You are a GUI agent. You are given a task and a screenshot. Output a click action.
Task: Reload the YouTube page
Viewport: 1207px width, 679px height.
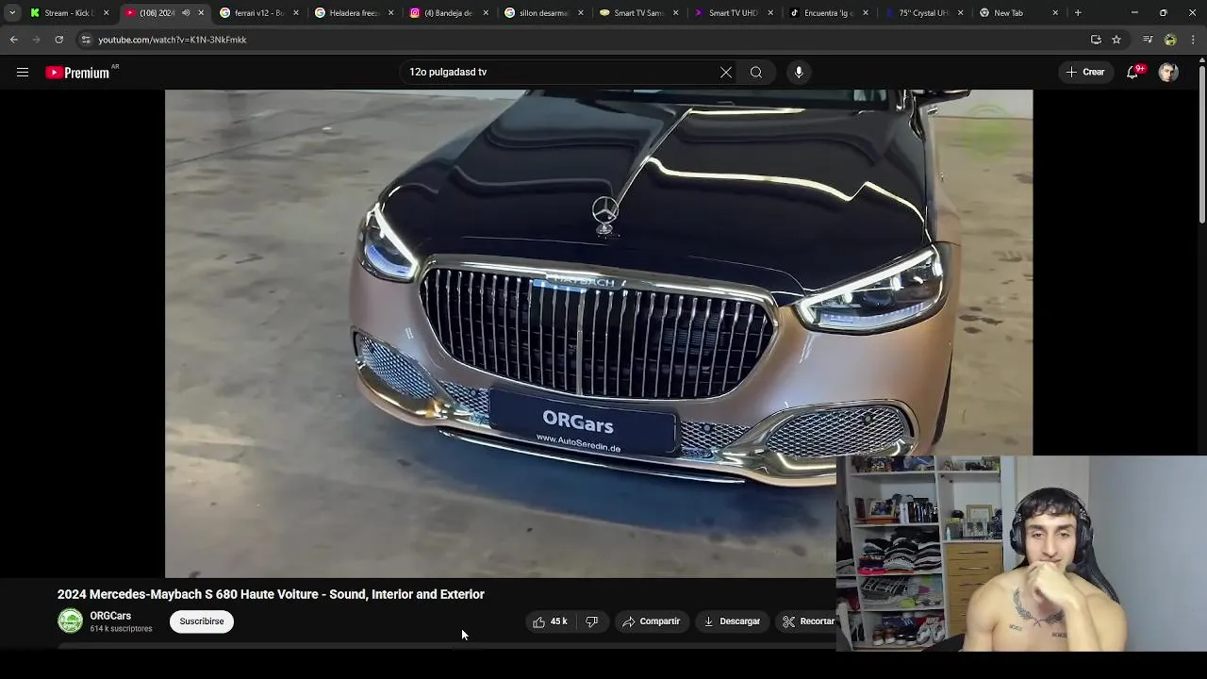(x=58, y=40)
